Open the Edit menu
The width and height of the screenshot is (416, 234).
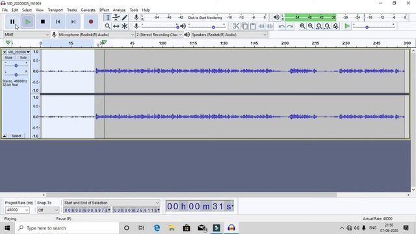(14, 10)
